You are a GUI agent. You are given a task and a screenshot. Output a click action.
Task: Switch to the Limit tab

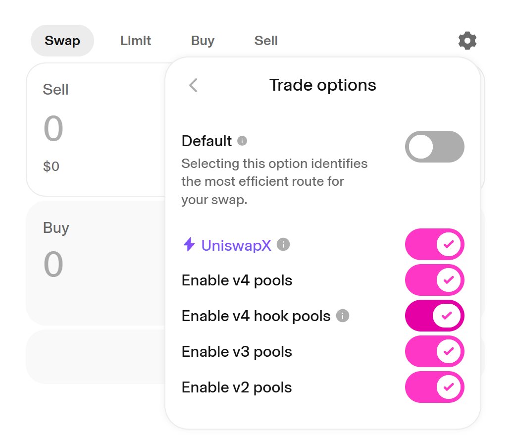[135, 41]
